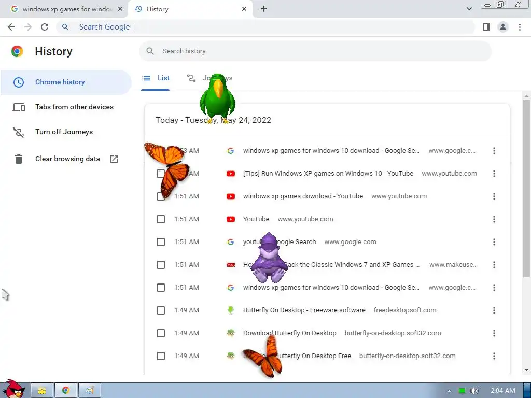Open Chrome's three-dot main menu
Screen dimensions: 531x398
520,27
